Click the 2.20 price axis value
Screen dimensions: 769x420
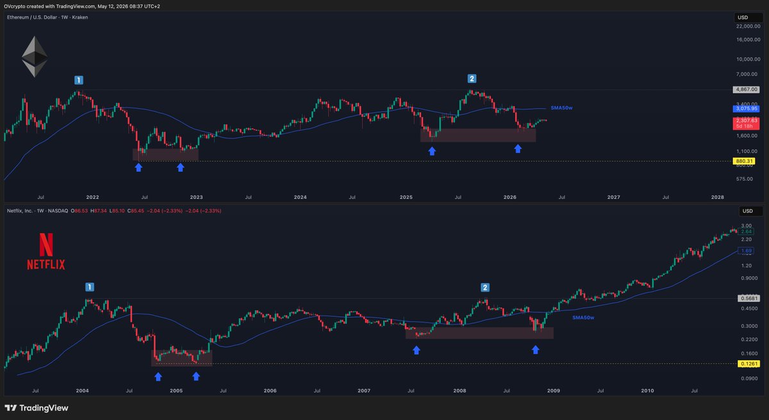747,239
